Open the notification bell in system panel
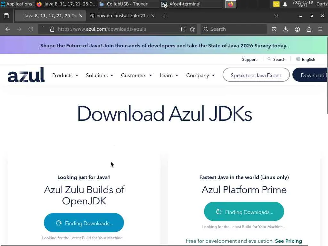Image resolution: width=328 pixels, height=246 pixels. coord(285,4)
